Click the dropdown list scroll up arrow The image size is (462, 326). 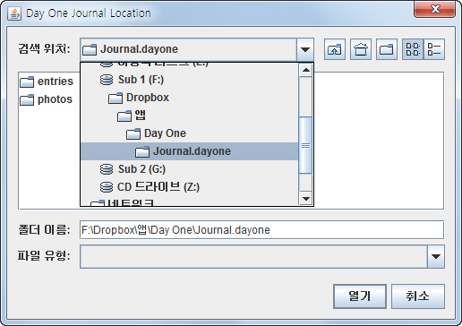(305, 71)
